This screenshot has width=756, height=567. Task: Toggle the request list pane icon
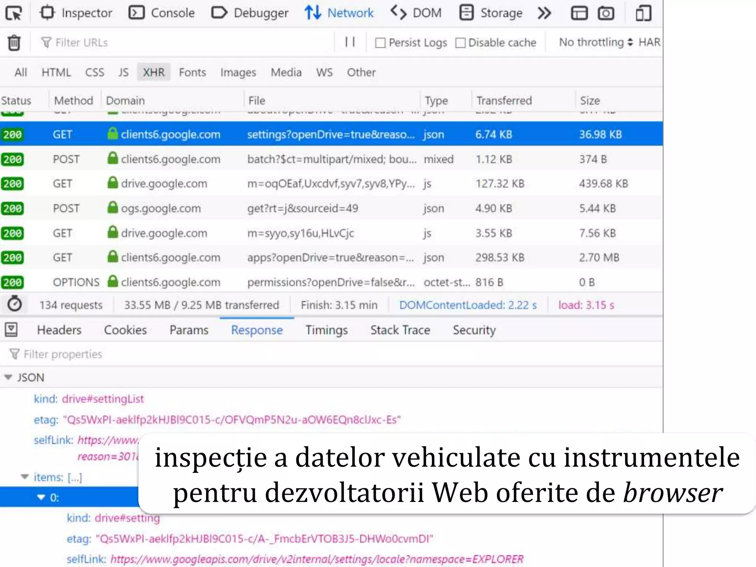point(11,329)
